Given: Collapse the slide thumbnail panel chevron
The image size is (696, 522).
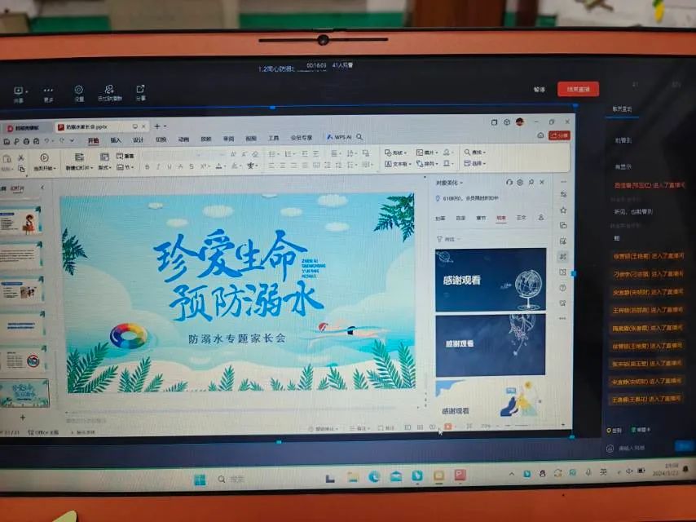Looking at the screenshot, I should pyautogui.click(x=42, y=188).
